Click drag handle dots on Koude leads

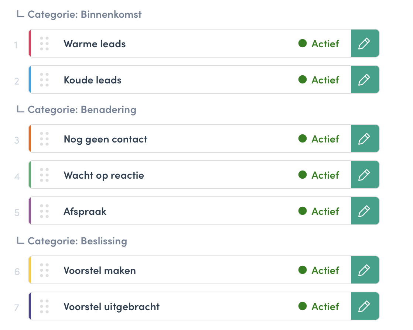(44, 79)
